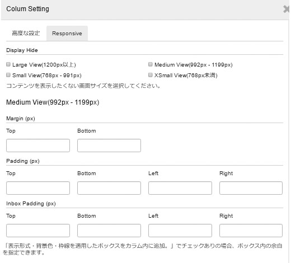Image resolution: width=291 pixels, height=263 pixels.
Task: Close the Colum Setting dialog
Action: 287,9
